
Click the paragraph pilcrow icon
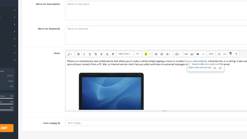[x=230, y=54]
